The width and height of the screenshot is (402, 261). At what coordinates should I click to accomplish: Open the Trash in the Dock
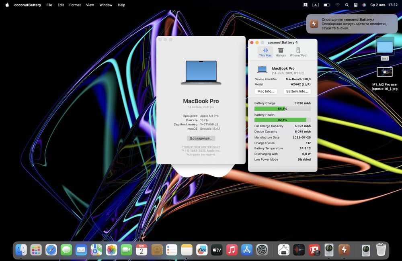381,250
